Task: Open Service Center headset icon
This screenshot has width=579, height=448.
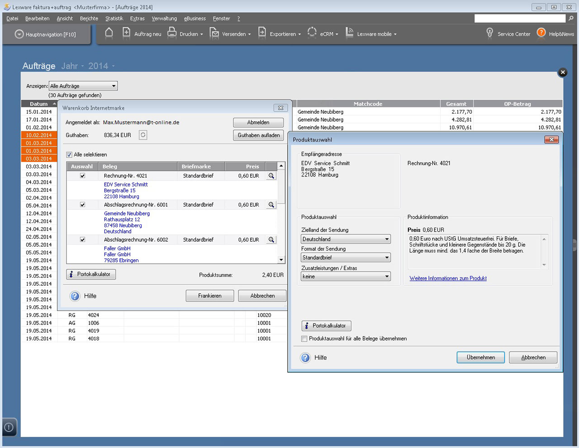Action: pos(489,33)
